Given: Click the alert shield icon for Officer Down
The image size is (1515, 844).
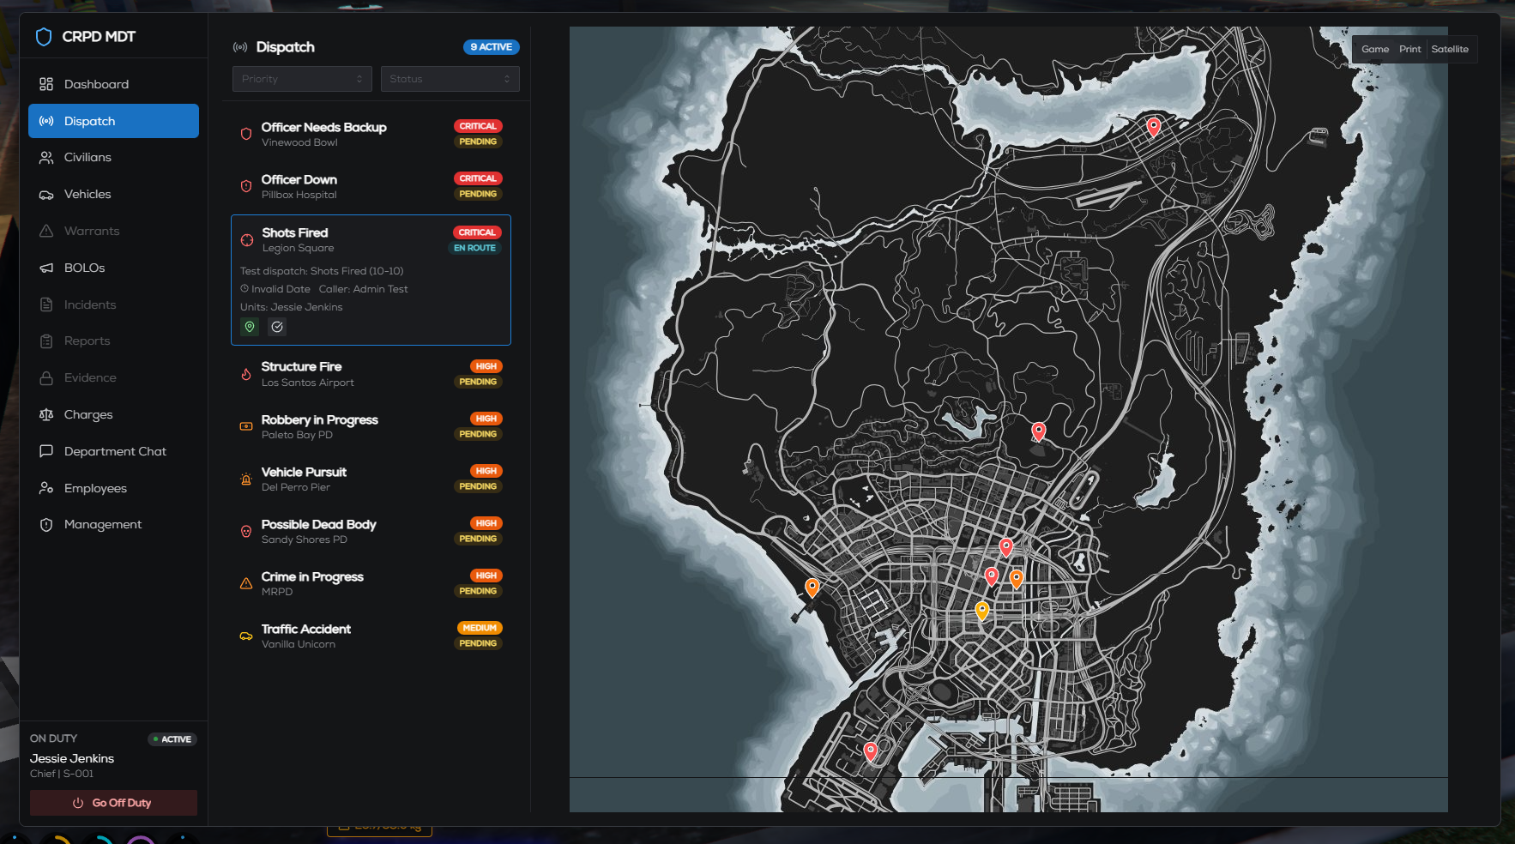Looking at the screenshot, I should (246, 186).
